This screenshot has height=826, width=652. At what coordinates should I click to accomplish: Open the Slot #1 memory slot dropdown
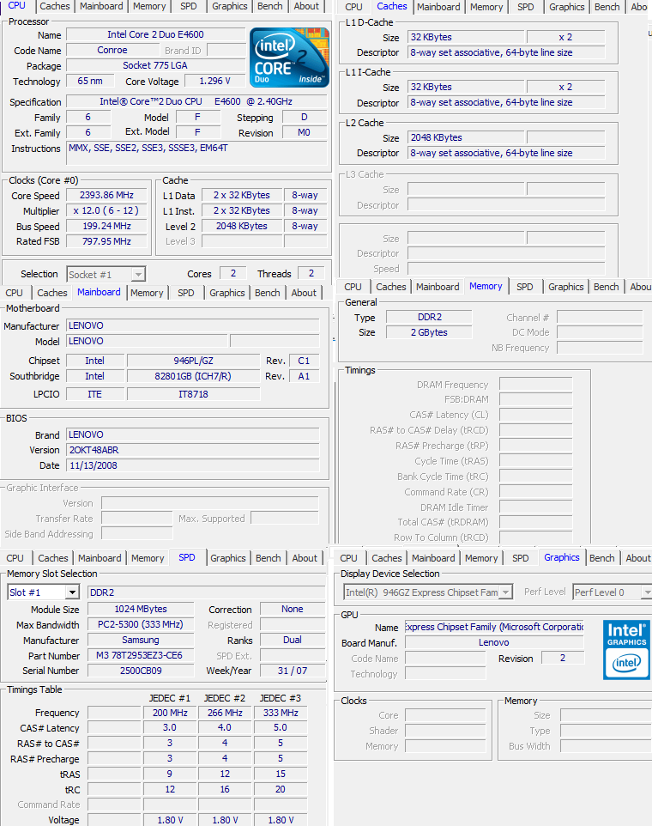(43, 592)
